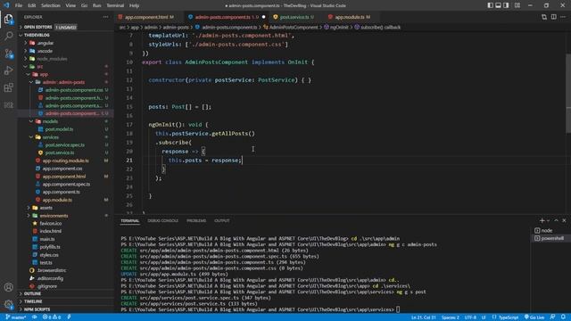The width and height of the screenshot is (571, 321).
Task: Create a new terminal with plus icon
Action: (542, 220)
